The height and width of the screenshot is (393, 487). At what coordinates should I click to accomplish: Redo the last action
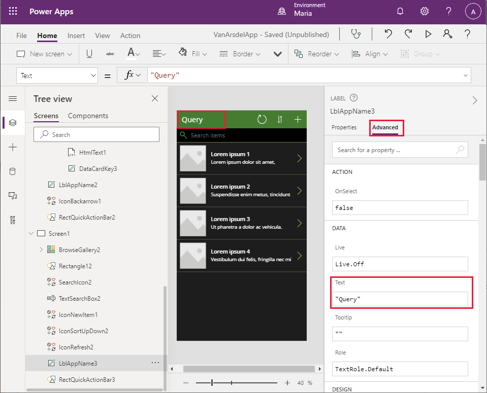(x=408, y=34)
